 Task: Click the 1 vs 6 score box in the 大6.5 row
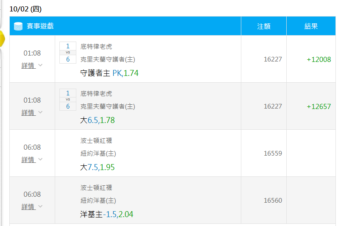(67, 100)
